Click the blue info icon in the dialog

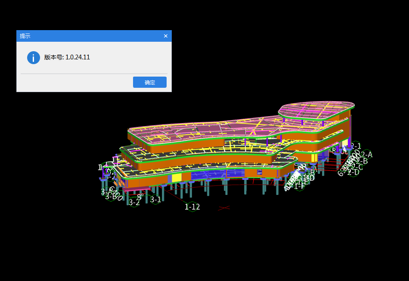point(34,58)
